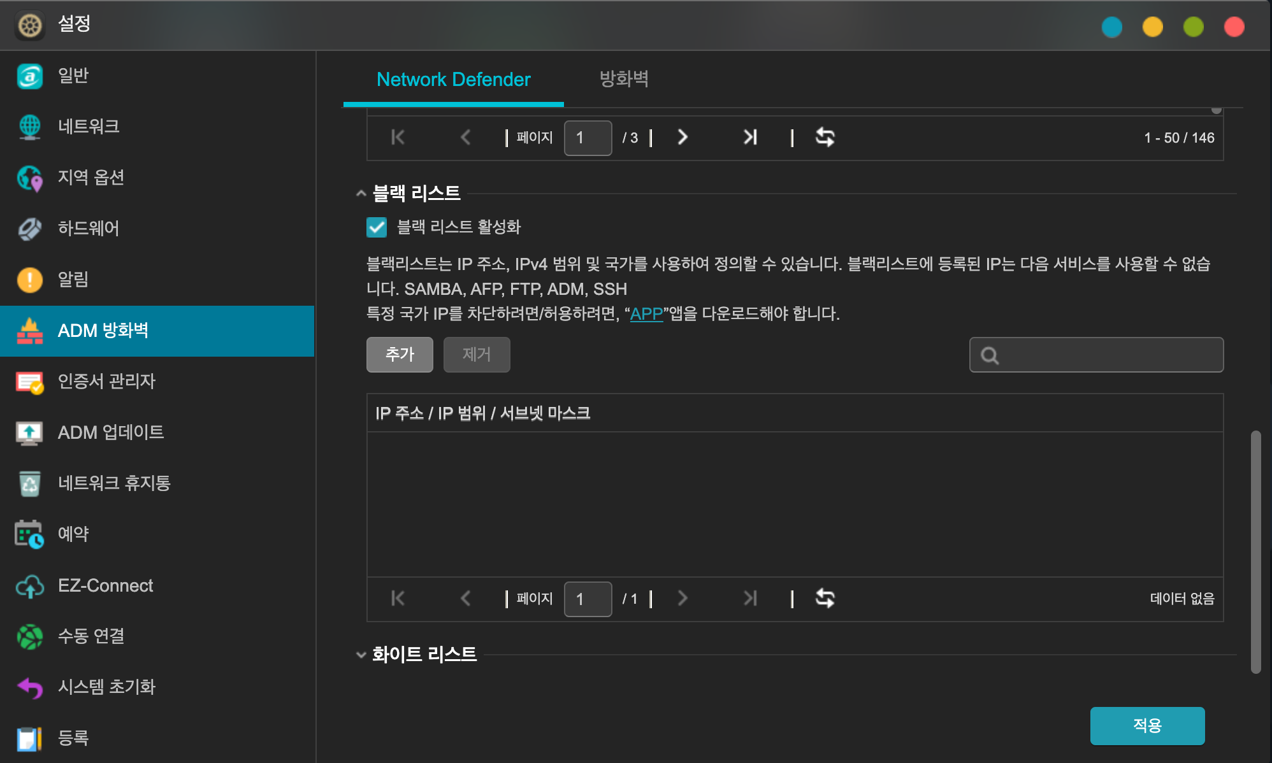Open the 네트워크 settings globe icon
This screenshot has height=763, width=1272.
29,127
